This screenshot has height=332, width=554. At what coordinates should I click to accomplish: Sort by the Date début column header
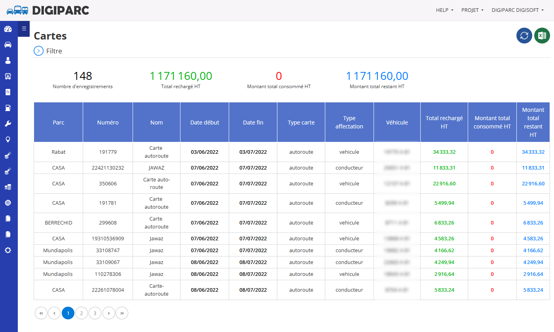205,123
